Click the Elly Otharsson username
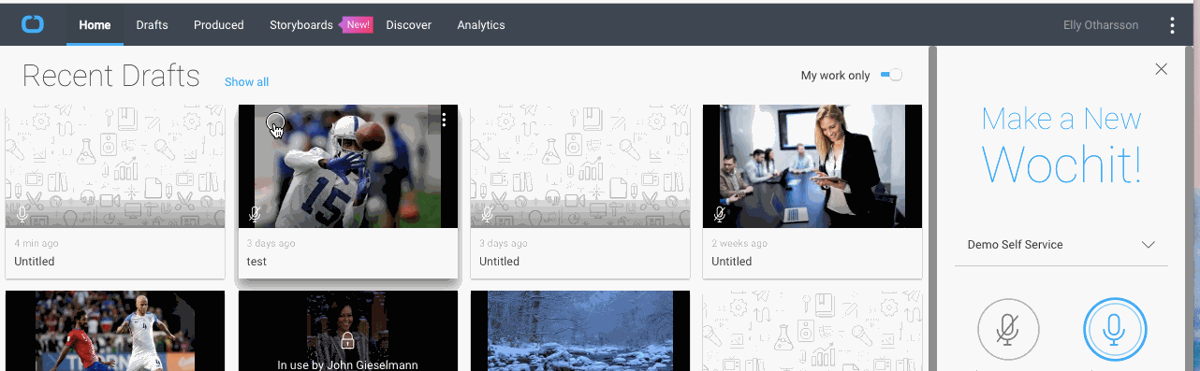Image resolution: width=1200 pixels, height=371 pixels. [x=1101, y=25]
